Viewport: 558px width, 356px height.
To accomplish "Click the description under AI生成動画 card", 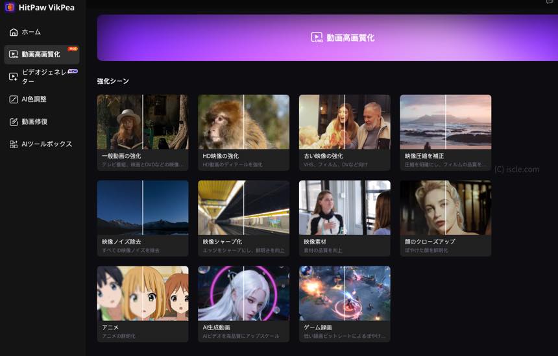I will pyautogui.click(x=241, y=336).
